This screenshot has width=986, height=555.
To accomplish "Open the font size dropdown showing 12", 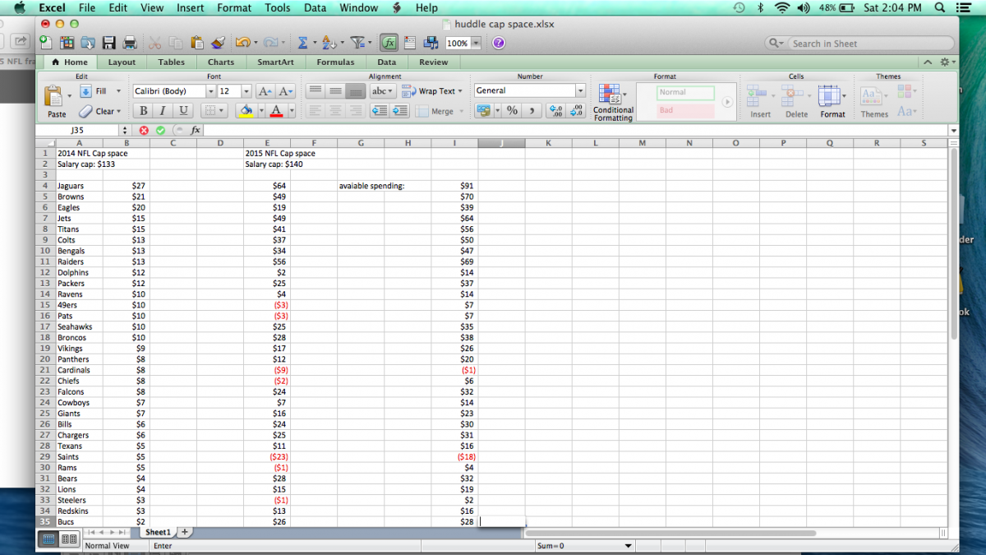I will pyautogui.click(x=246, y=91).
